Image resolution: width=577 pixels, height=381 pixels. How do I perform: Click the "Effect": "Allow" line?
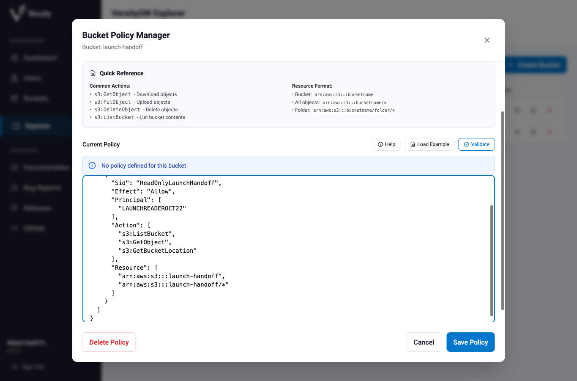point(143,191)
